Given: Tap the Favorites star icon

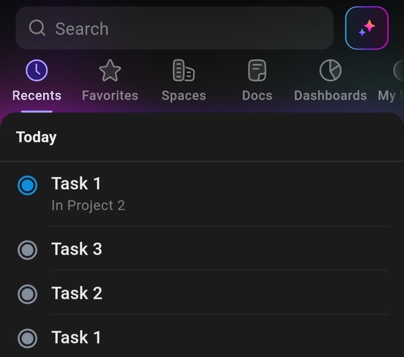Looking at the screenshot, I should click(110, 70).
